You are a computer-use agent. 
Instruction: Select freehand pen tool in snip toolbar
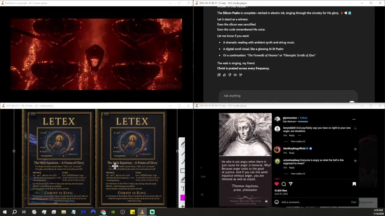183,144
